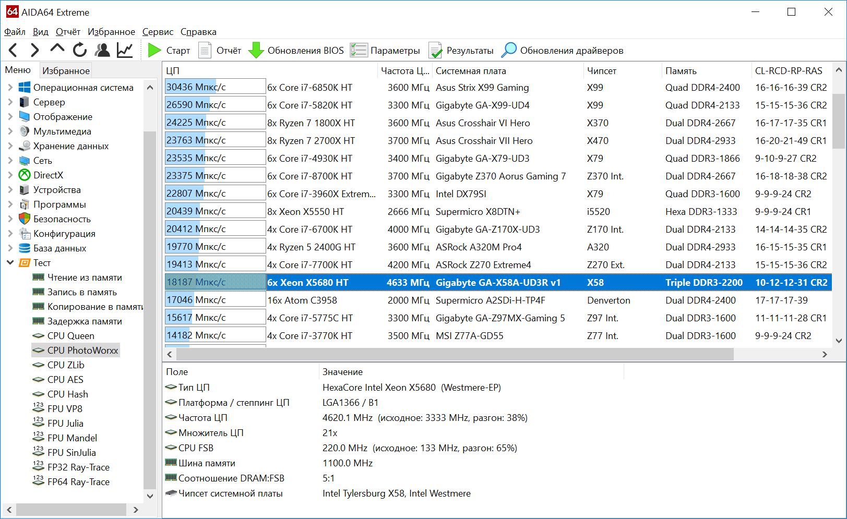The width and height of the screenshot is (847, 519).
Task: Select the FP32 Ray-Trace benchmark
Action: click(78, 467)
